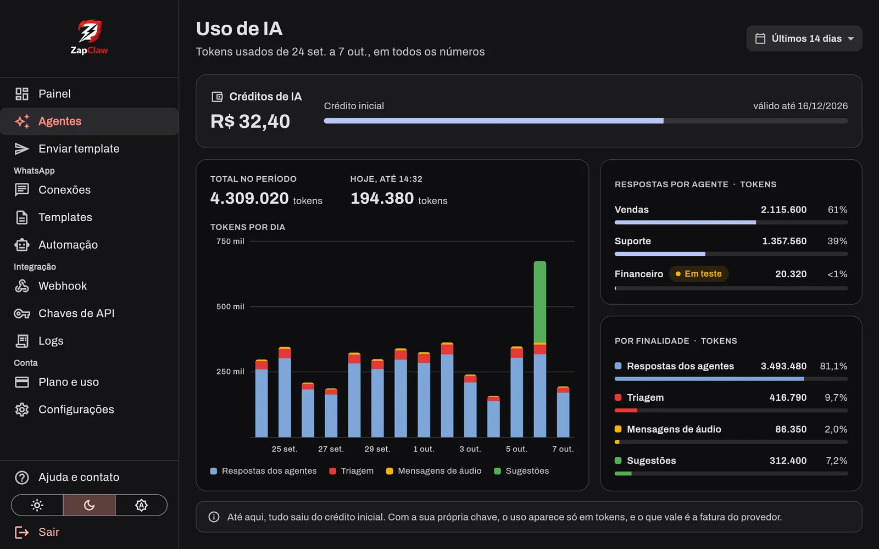
Task: Click the Webhook icon
Action: pyautogui.click(x=22, y=286)
